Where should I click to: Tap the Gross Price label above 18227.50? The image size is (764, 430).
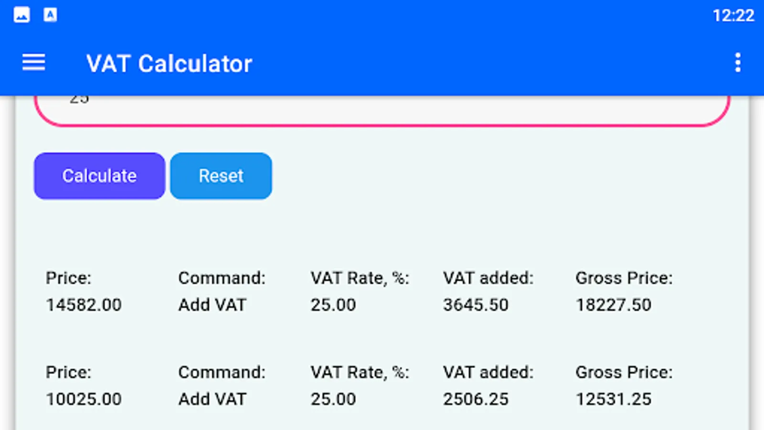click(x=624, y=278)
